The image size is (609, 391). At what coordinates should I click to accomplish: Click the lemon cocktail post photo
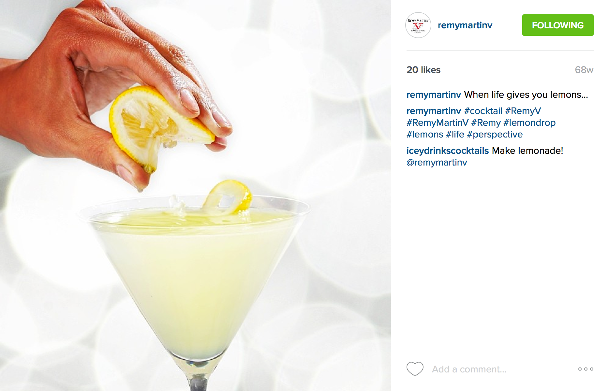(x=195, y=195)
